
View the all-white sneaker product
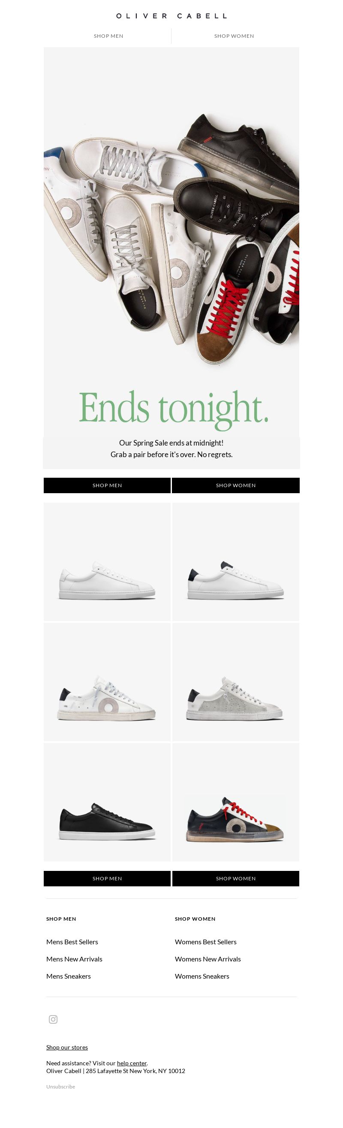(x=107, y=562)
